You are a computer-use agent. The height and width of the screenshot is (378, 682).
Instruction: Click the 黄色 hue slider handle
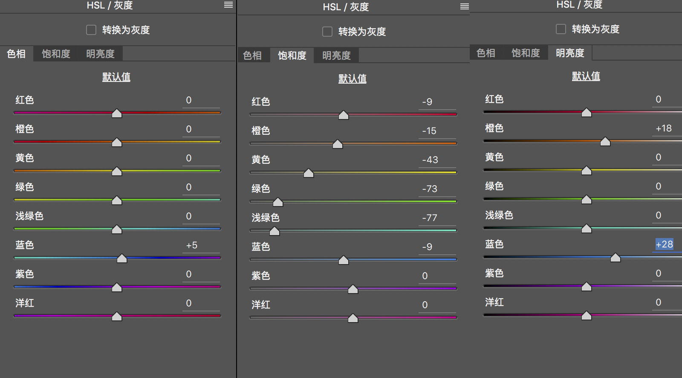pos(117,172)
